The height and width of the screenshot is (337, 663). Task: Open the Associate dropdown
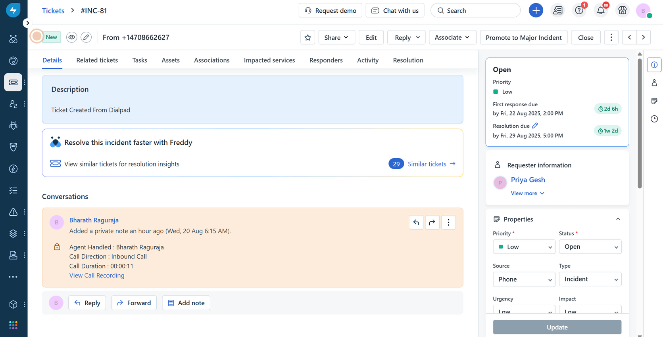[452, 37]
